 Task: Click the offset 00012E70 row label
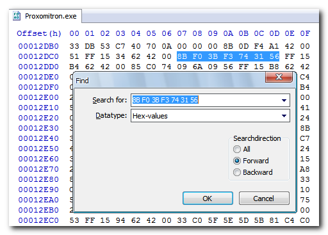(x=38, y=169)
